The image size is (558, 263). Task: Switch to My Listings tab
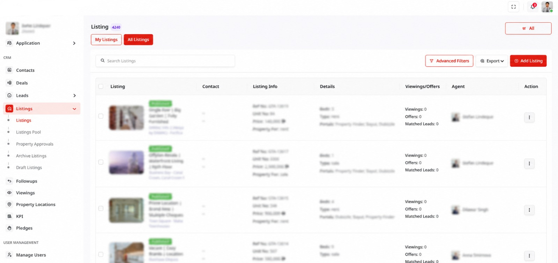tap(106, 40)
